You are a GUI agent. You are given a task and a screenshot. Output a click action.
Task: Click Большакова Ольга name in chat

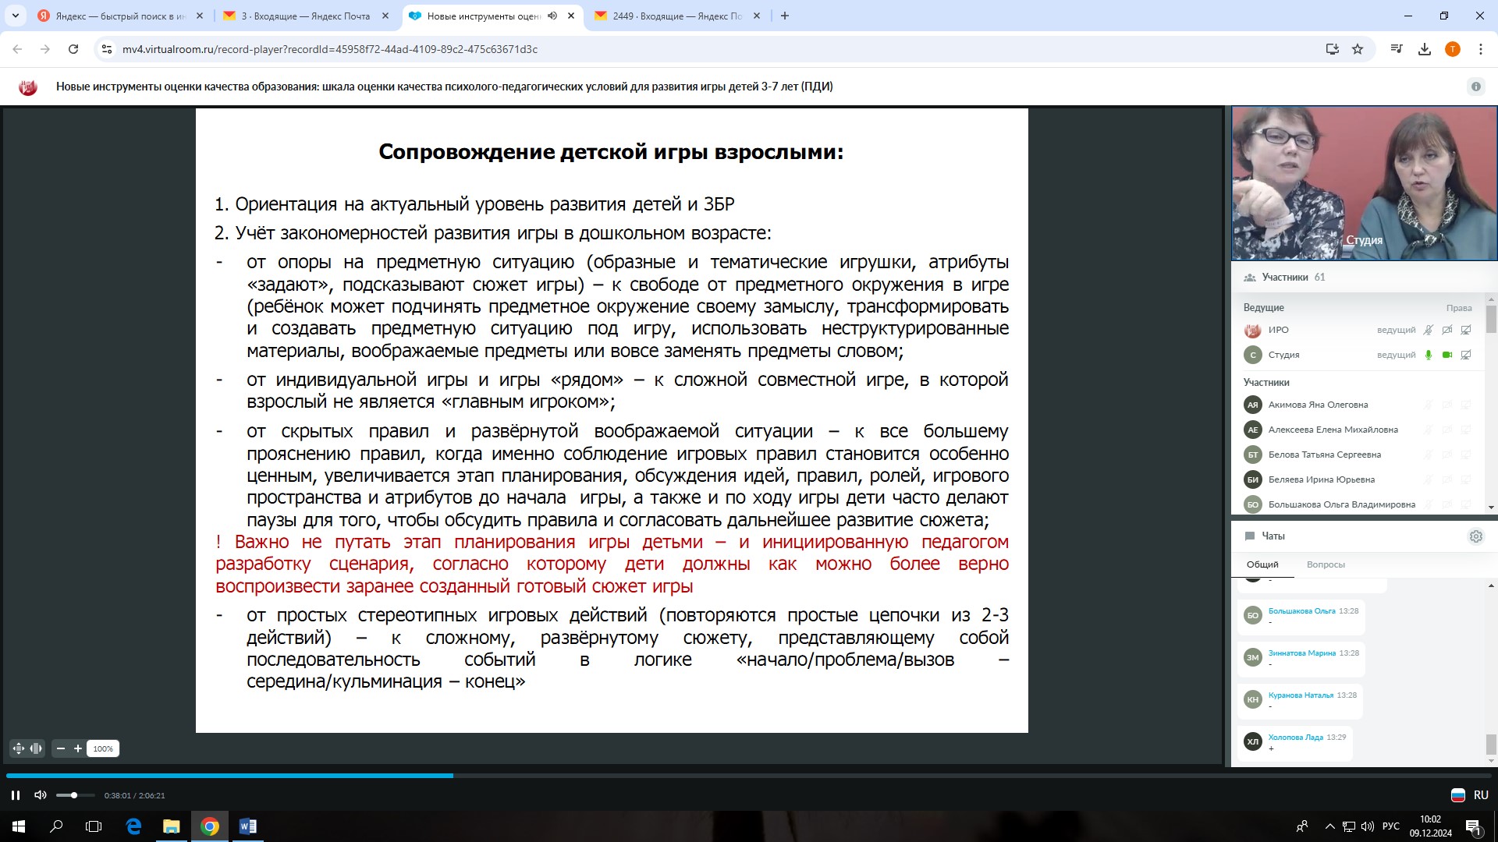coord(1301,610)
